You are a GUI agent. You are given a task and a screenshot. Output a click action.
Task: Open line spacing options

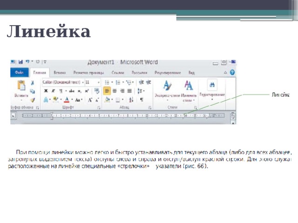[140, 91]
